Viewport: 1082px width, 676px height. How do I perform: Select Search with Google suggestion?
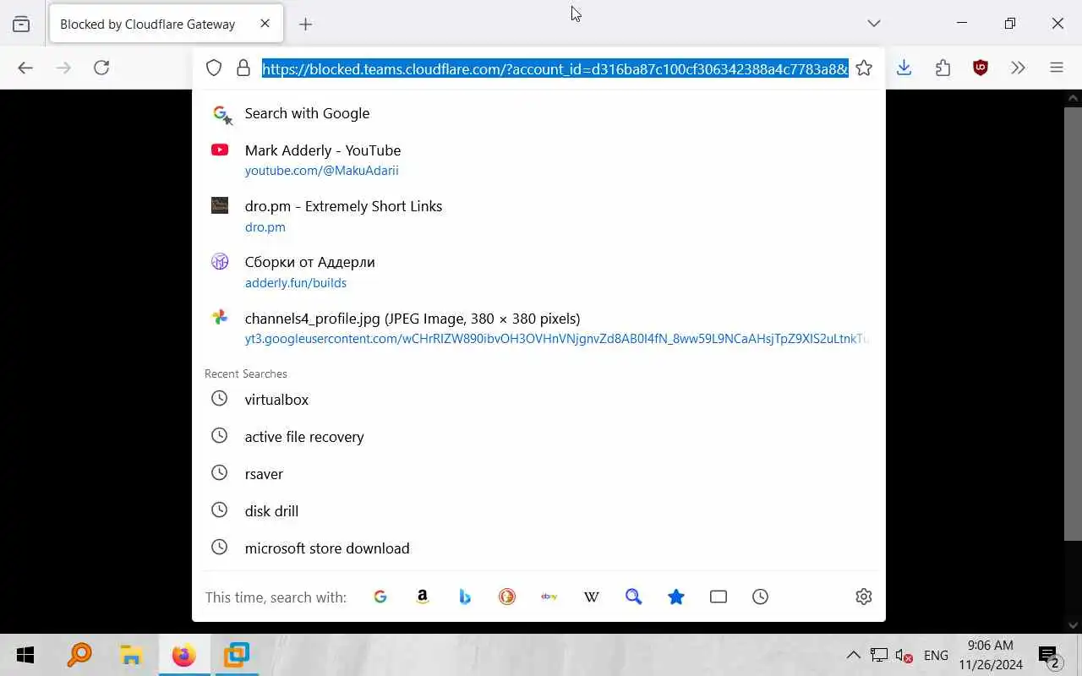click(538, 113)
